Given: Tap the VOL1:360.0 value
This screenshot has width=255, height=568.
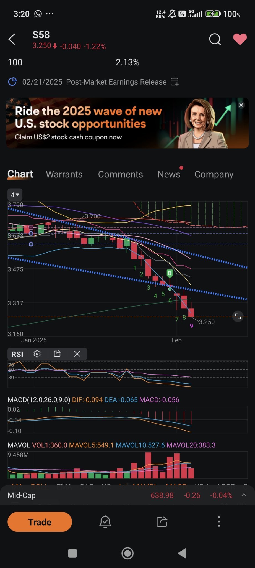Looking at the screenshot, I should [x=50, y=445].
